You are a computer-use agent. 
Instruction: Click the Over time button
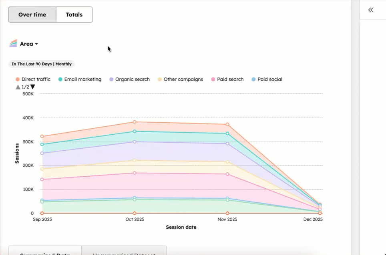pyautogui.click(x=32, y=14)
